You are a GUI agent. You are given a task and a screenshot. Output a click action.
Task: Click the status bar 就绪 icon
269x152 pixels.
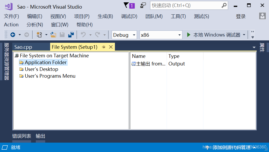click(x=5, y=147)
